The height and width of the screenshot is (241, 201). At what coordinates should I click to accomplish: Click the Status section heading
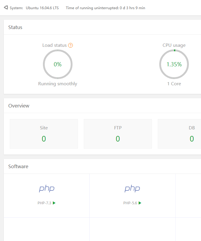point(15,27)
